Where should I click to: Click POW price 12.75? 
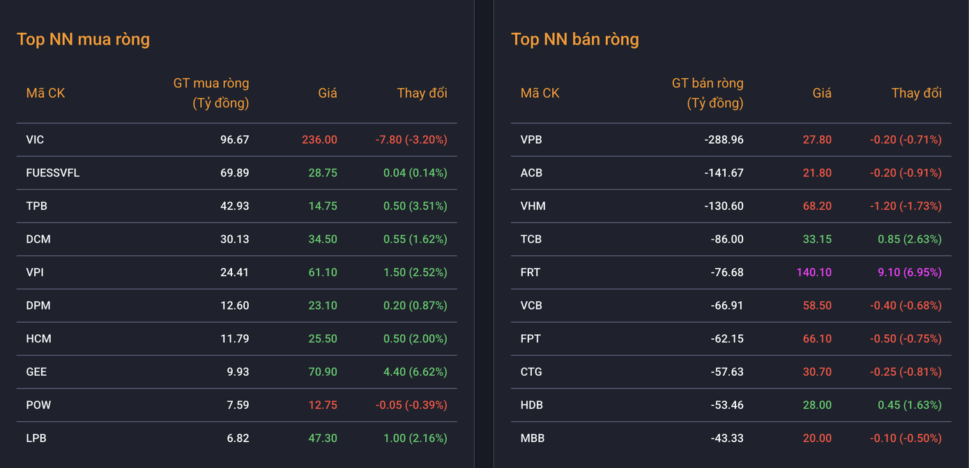click(323, 405)
